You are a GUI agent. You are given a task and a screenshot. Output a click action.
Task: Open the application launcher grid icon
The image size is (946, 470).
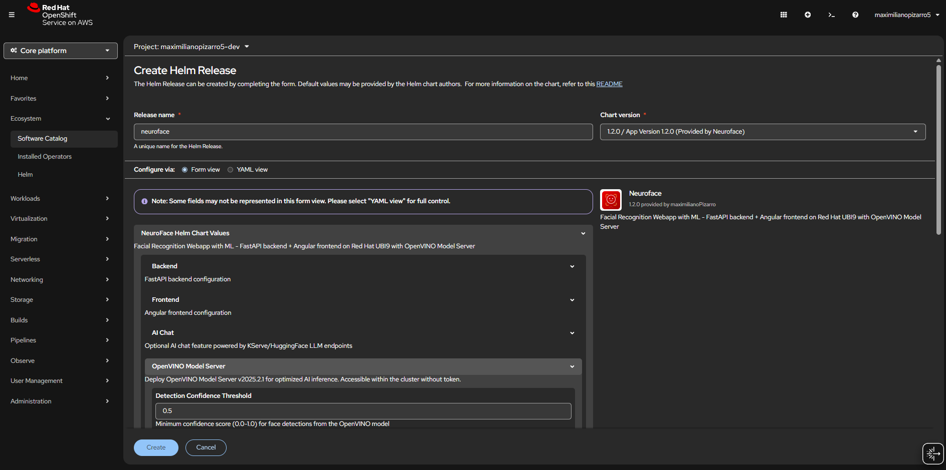pos(784,15)
